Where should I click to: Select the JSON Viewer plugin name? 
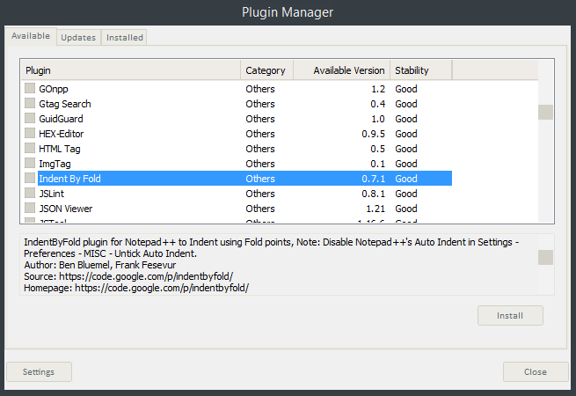click(66, 209)
